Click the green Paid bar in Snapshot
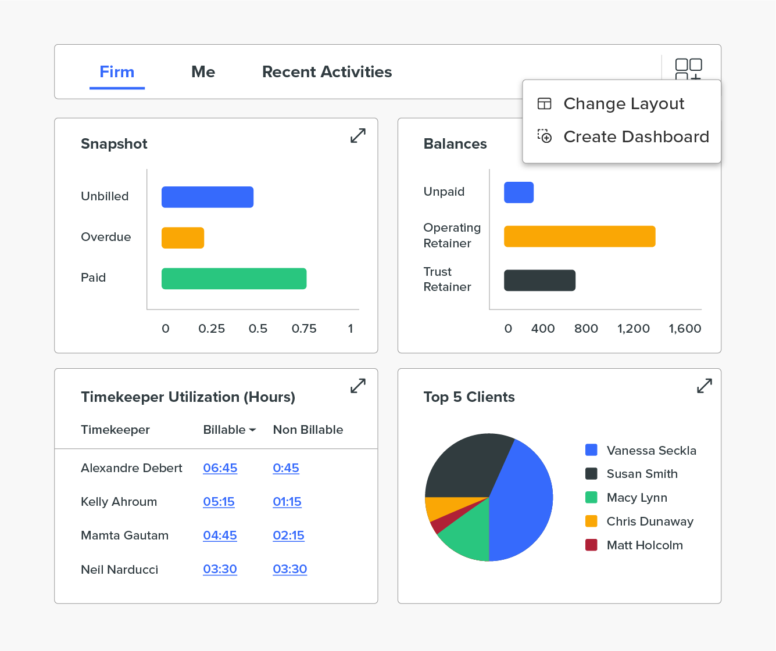The width and height of the screenshot is (776, 651). pyautogui.click(x=234, y=278)
